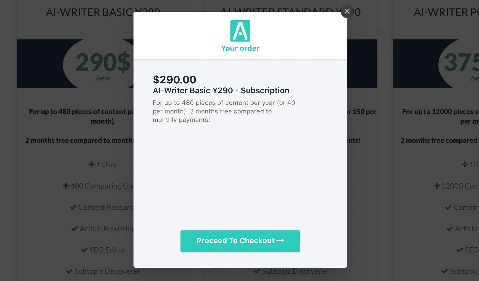Click the plus icon beside 1 User
This screenshot has height=281, width=479.
(92, 165)
